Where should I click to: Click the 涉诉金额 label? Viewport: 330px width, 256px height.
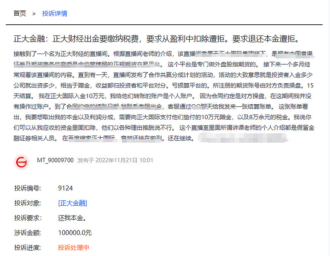tap(28, 233)
